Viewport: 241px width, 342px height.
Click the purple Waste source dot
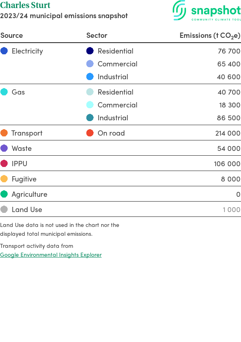4,148
